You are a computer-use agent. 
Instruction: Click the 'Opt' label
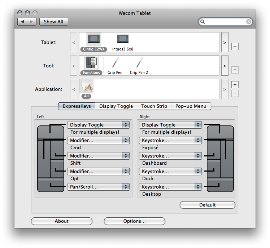coord(74,178)
